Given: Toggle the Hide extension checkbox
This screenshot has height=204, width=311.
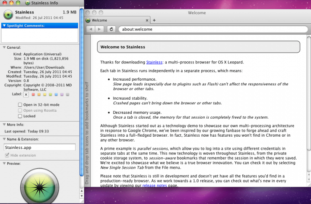Looking at the screenshot, I should [x=6, y=155].
